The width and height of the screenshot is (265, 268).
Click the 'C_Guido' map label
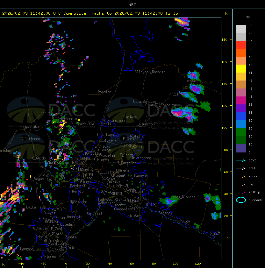[39, 158]
